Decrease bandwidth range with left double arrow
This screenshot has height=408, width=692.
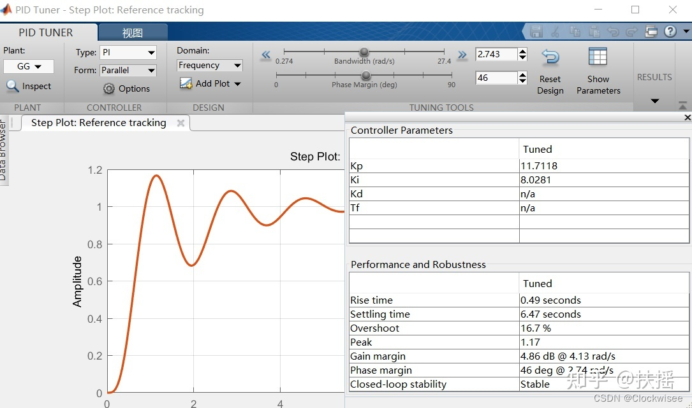266,55
